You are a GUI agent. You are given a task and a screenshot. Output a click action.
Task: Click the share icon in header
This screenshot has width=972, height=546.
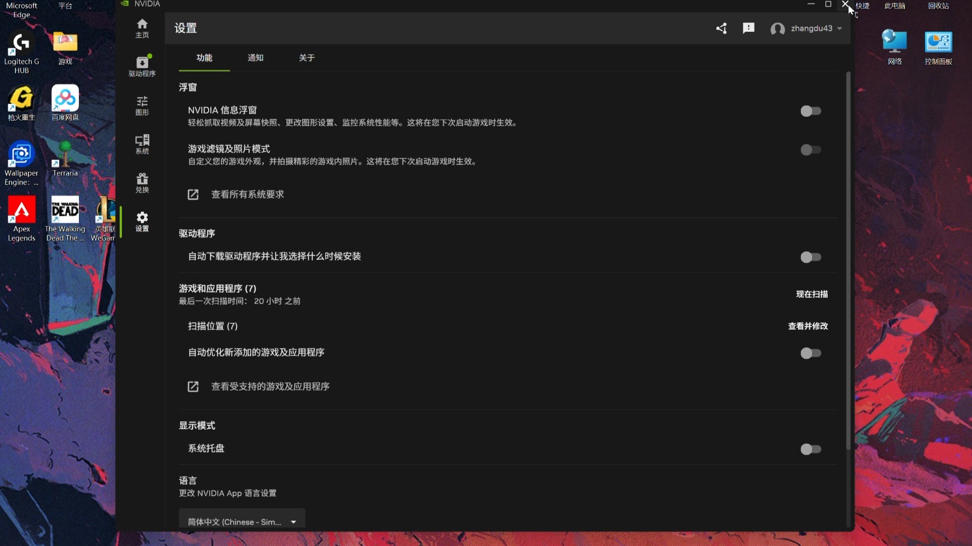[x=721, y=29]
